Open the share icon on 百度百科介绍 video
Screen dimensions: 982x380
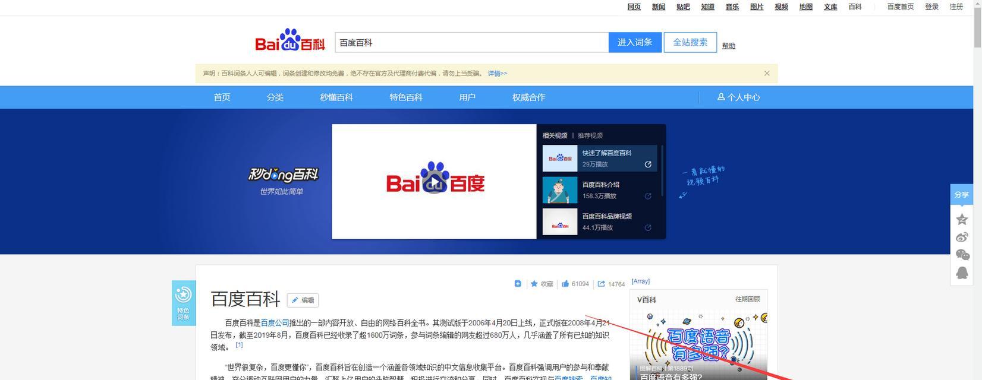tap(648, 196)
